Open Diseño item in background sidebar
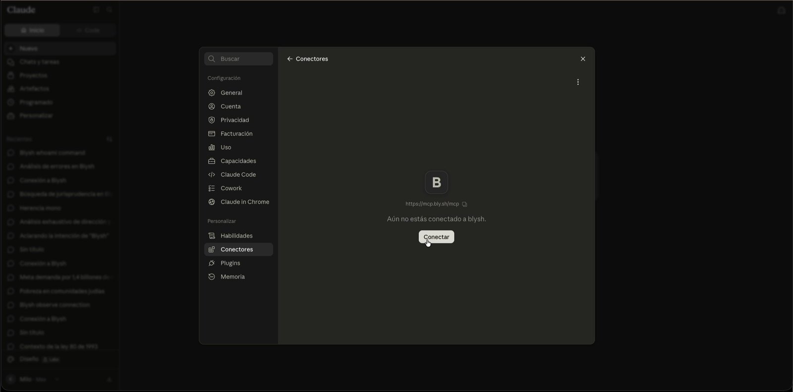 click(x=60, y=359)
